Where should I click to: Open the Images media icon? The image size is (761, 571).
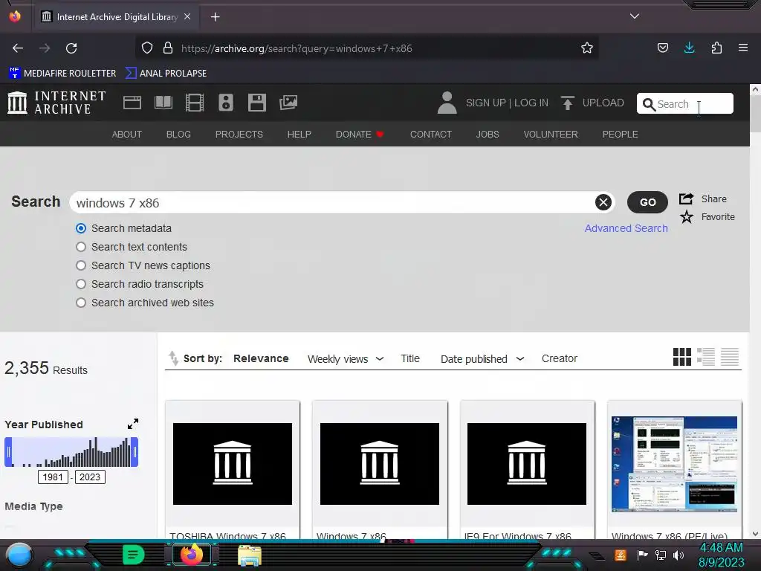point(288,103)
